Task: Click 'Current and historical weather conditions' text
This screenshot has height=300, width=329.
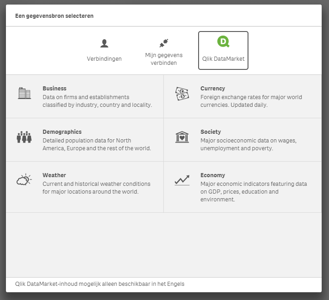Action: coord(97,184)
